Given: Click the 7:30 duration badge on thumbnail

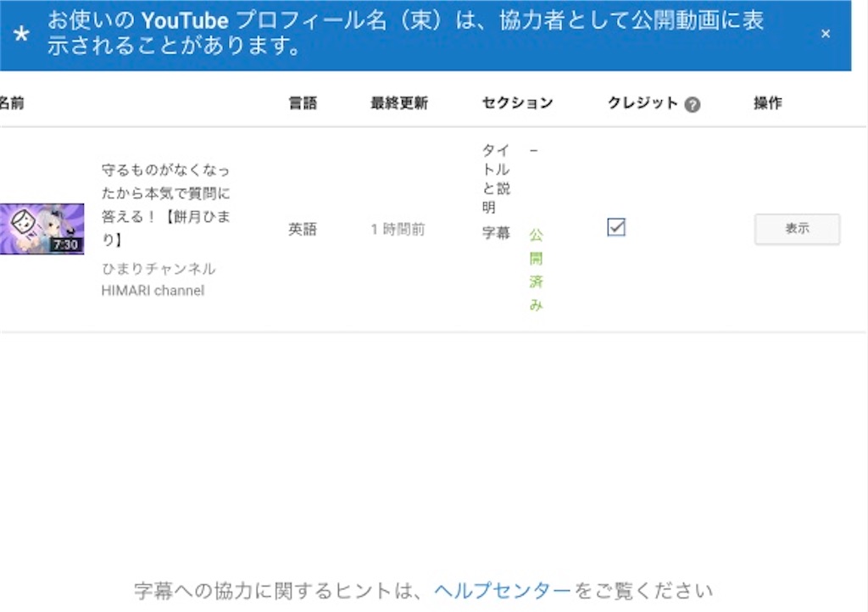Looking at the screenshot, I should (x=65, y=245).
